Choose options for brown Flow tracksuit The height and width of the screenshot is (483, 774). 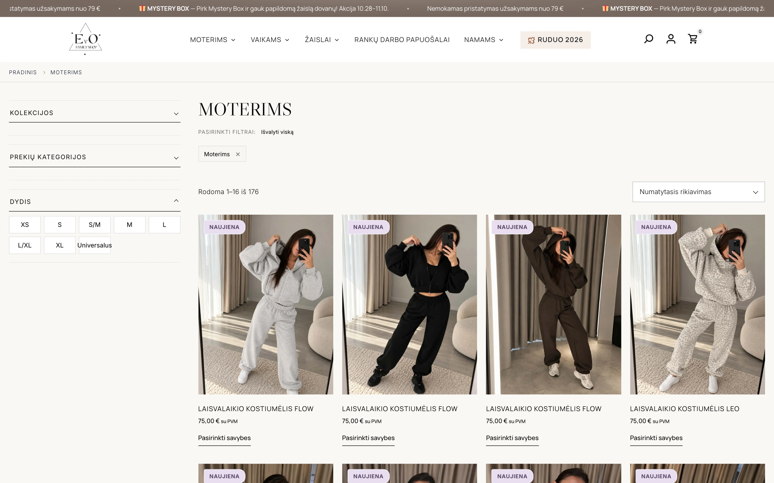click(x=512, y=438)
